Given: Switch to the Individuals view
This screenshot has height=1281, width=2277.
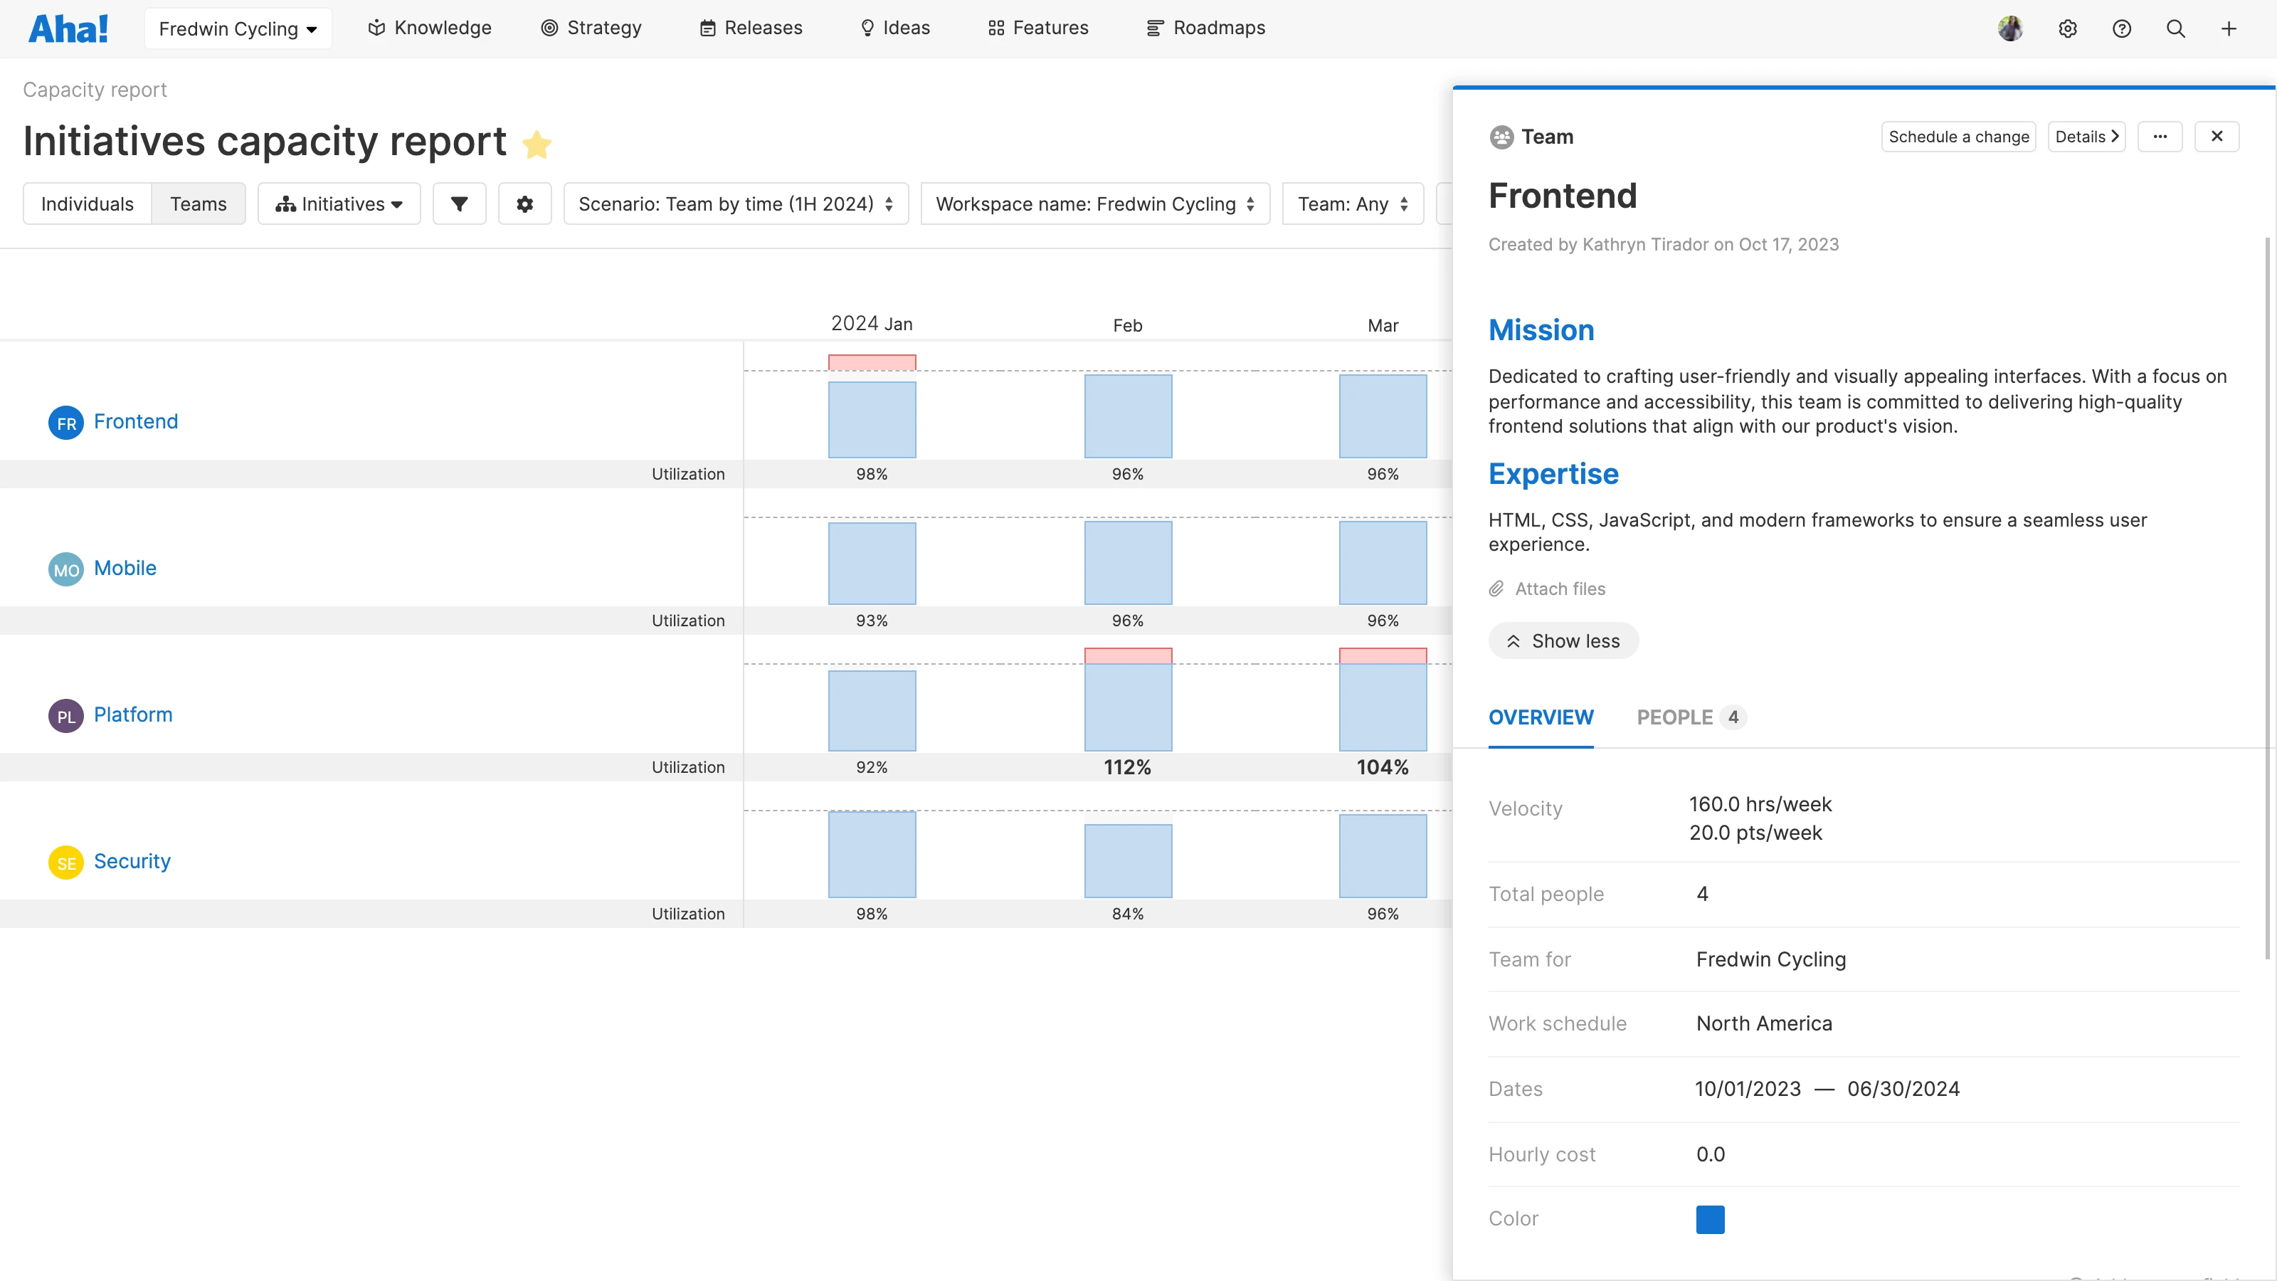Looking at the screenshot, I should click(x=87, y=204).
